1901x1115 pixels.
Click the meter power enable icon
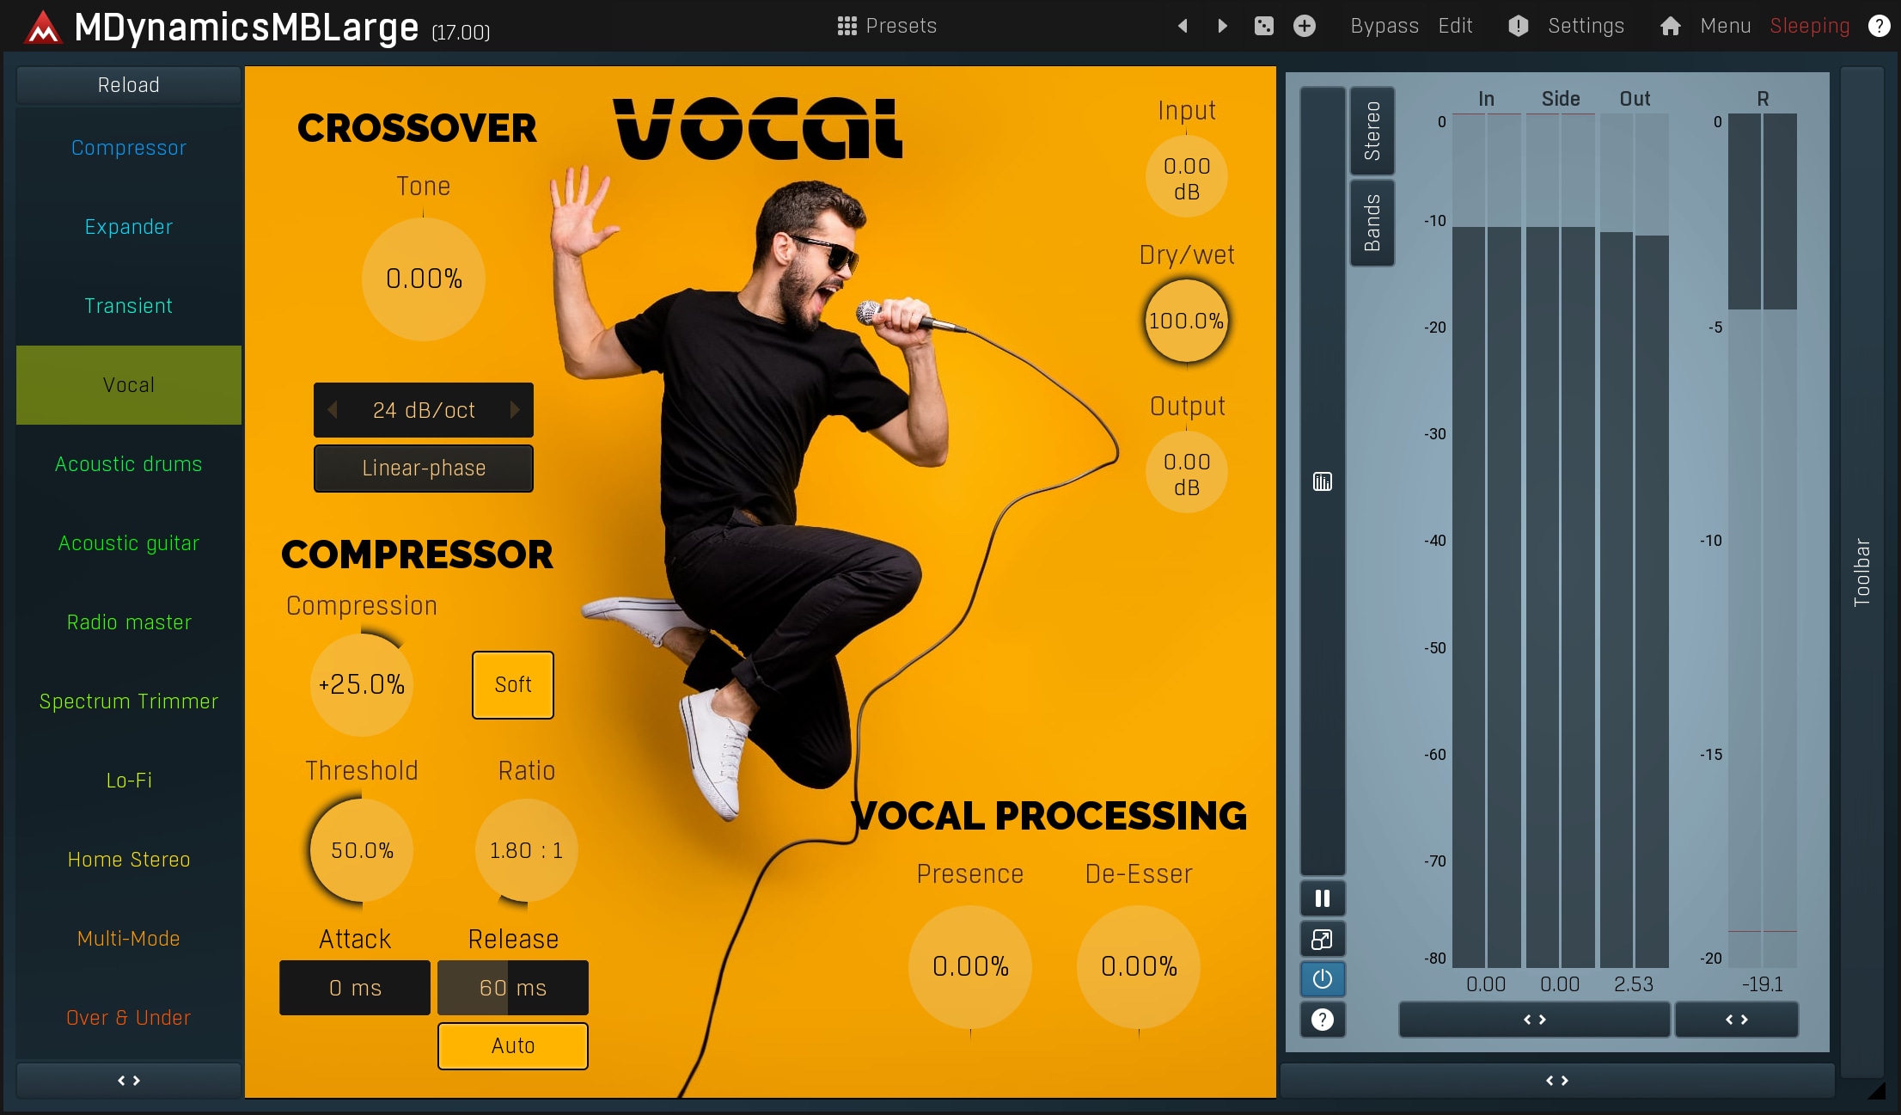[1322, 979]
